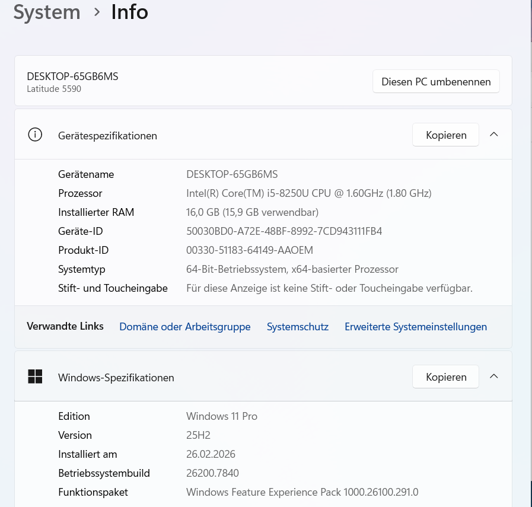Select the Systemtyp label
The width and height of the screenshot is (532, 507).
82,269
